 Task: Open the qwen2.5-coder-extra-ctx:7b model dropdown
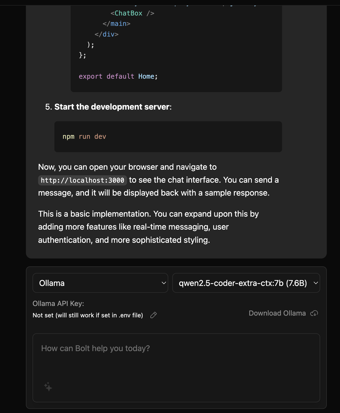[x=246, y=283]
